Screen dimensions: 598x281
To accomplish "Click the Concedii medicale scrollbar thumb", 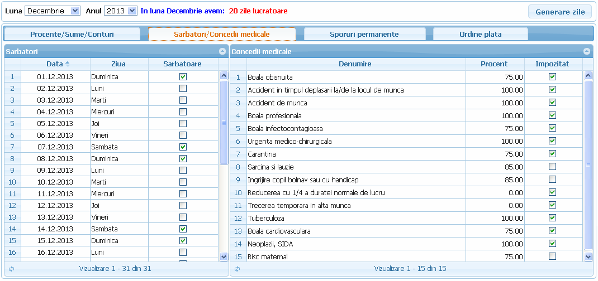I will 588,165.
